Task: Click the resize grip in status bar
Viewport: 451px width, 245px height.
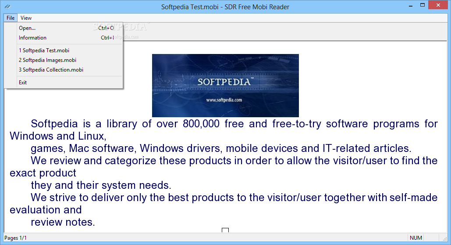Action: [x=445, y=238]
